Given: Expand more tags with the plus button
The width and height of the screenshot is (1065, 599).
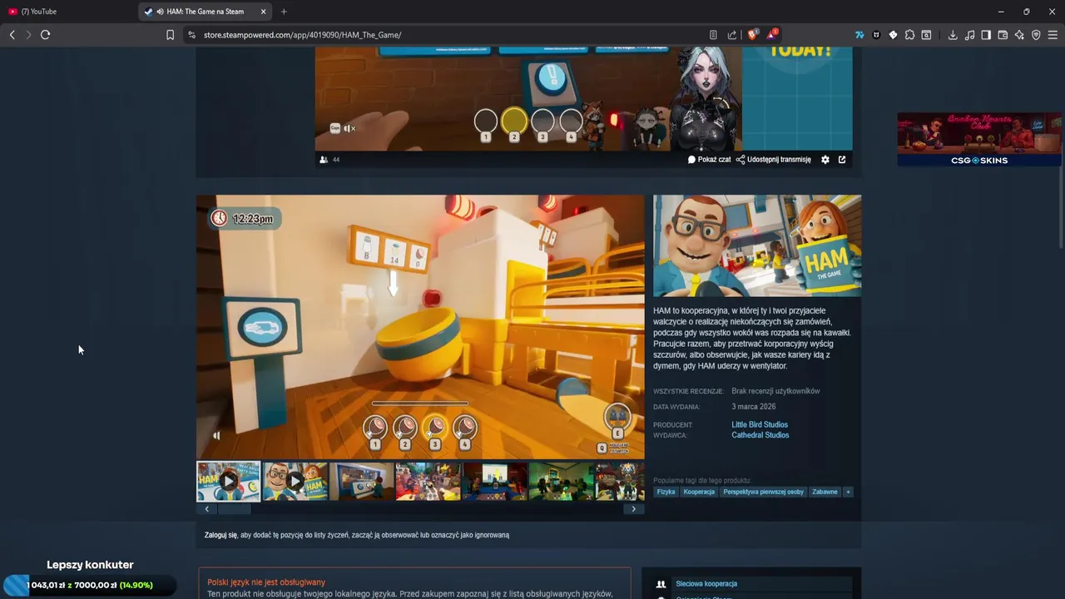Looking at the screenshot, I should pos(849,492).
